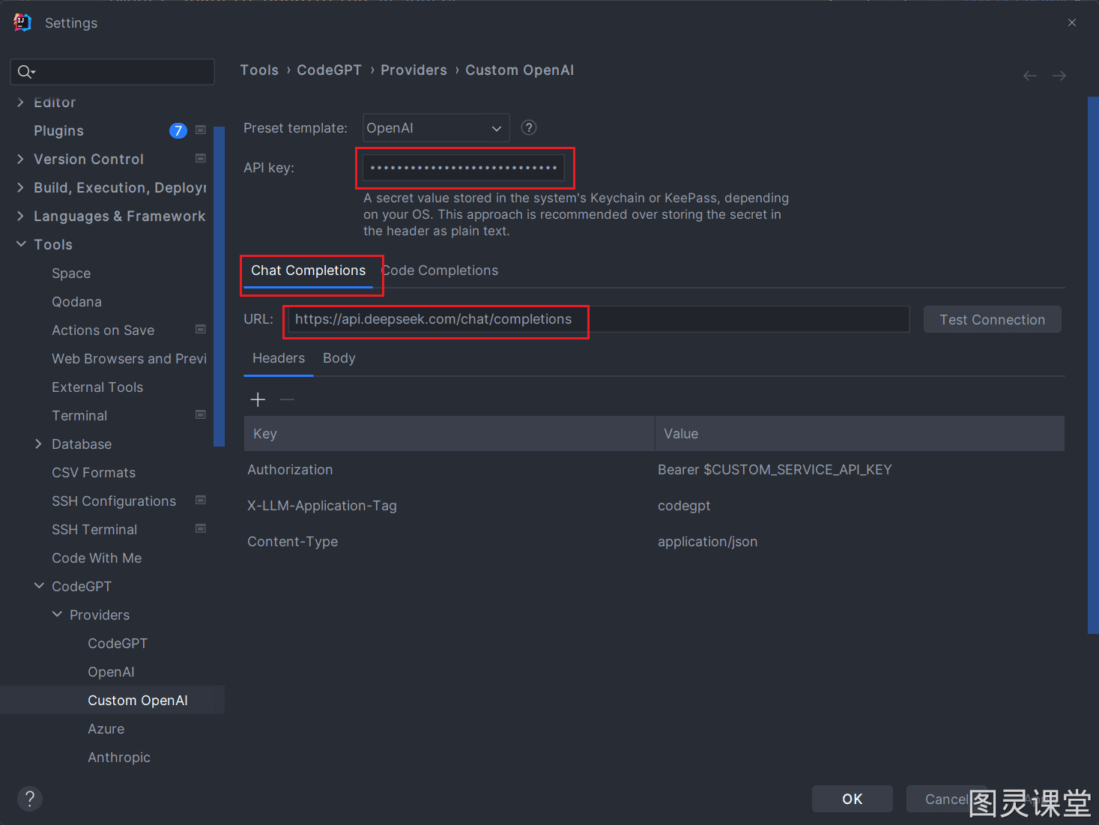Select Anthropic provider in tree
The height and width of the screenshot is (825, 1099).
pyautogui.click(x=119, y=758)
